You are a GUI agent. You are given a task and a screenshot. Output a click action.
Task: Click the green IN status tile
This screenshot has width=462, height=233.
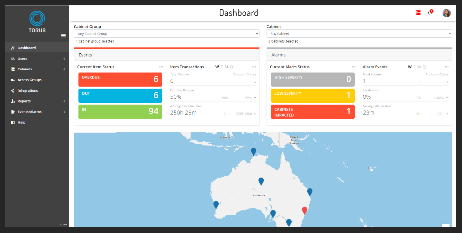[x=120, y=111]
